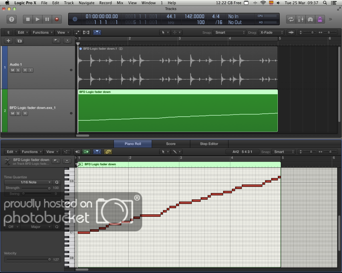Image resolution: width=342 pixels, height=273 pixels.
Task: Adjust the Velocity slider in piano roll
Action: [x=49, y=260]
